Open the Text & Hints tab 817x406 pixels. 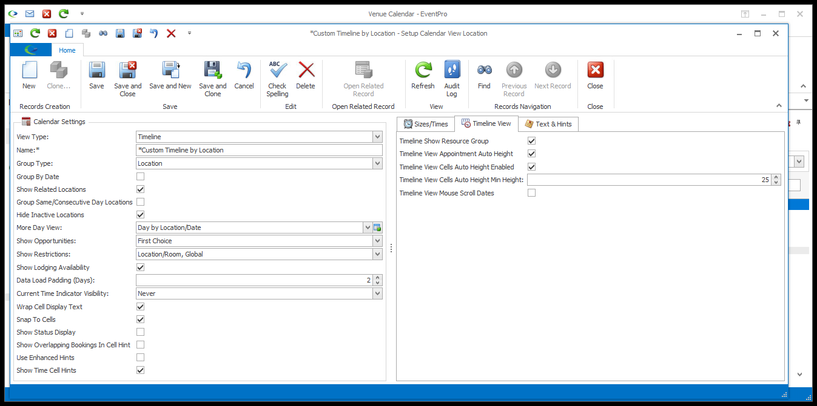click(548, 124)
